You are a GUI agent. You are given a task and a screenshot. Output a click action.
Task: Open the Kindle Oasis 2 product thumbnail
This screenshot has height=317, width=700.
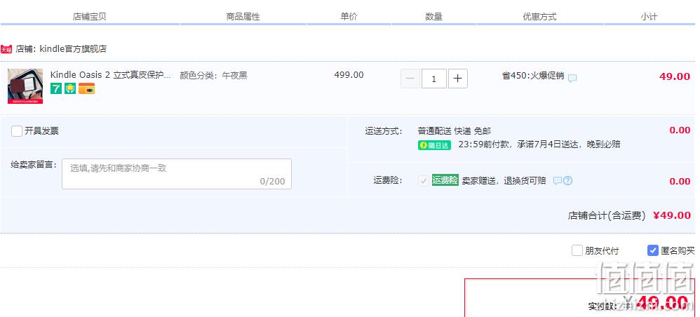(25, 86)
